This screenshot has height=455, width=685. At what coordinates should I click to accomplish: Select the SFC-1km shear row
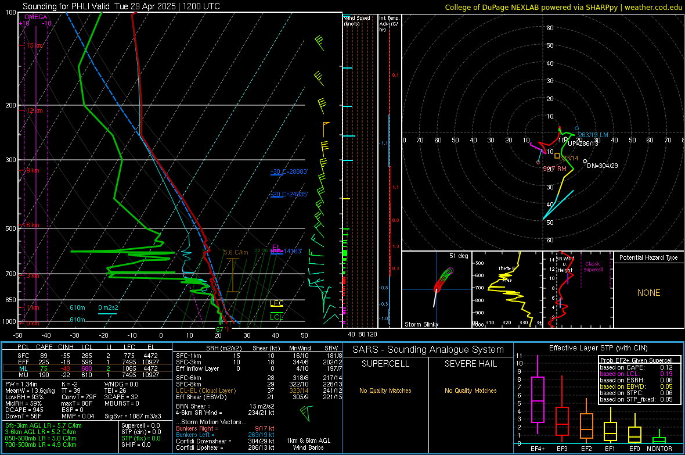(259, 356)
